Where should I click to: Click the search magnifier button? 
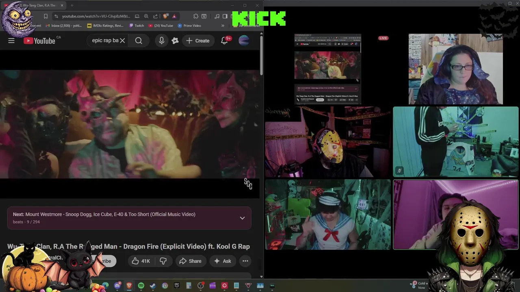point(139,41)
